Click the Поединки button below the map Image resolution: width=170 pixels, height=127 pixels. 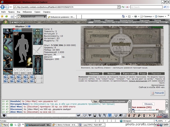click(x=94, y=74)
